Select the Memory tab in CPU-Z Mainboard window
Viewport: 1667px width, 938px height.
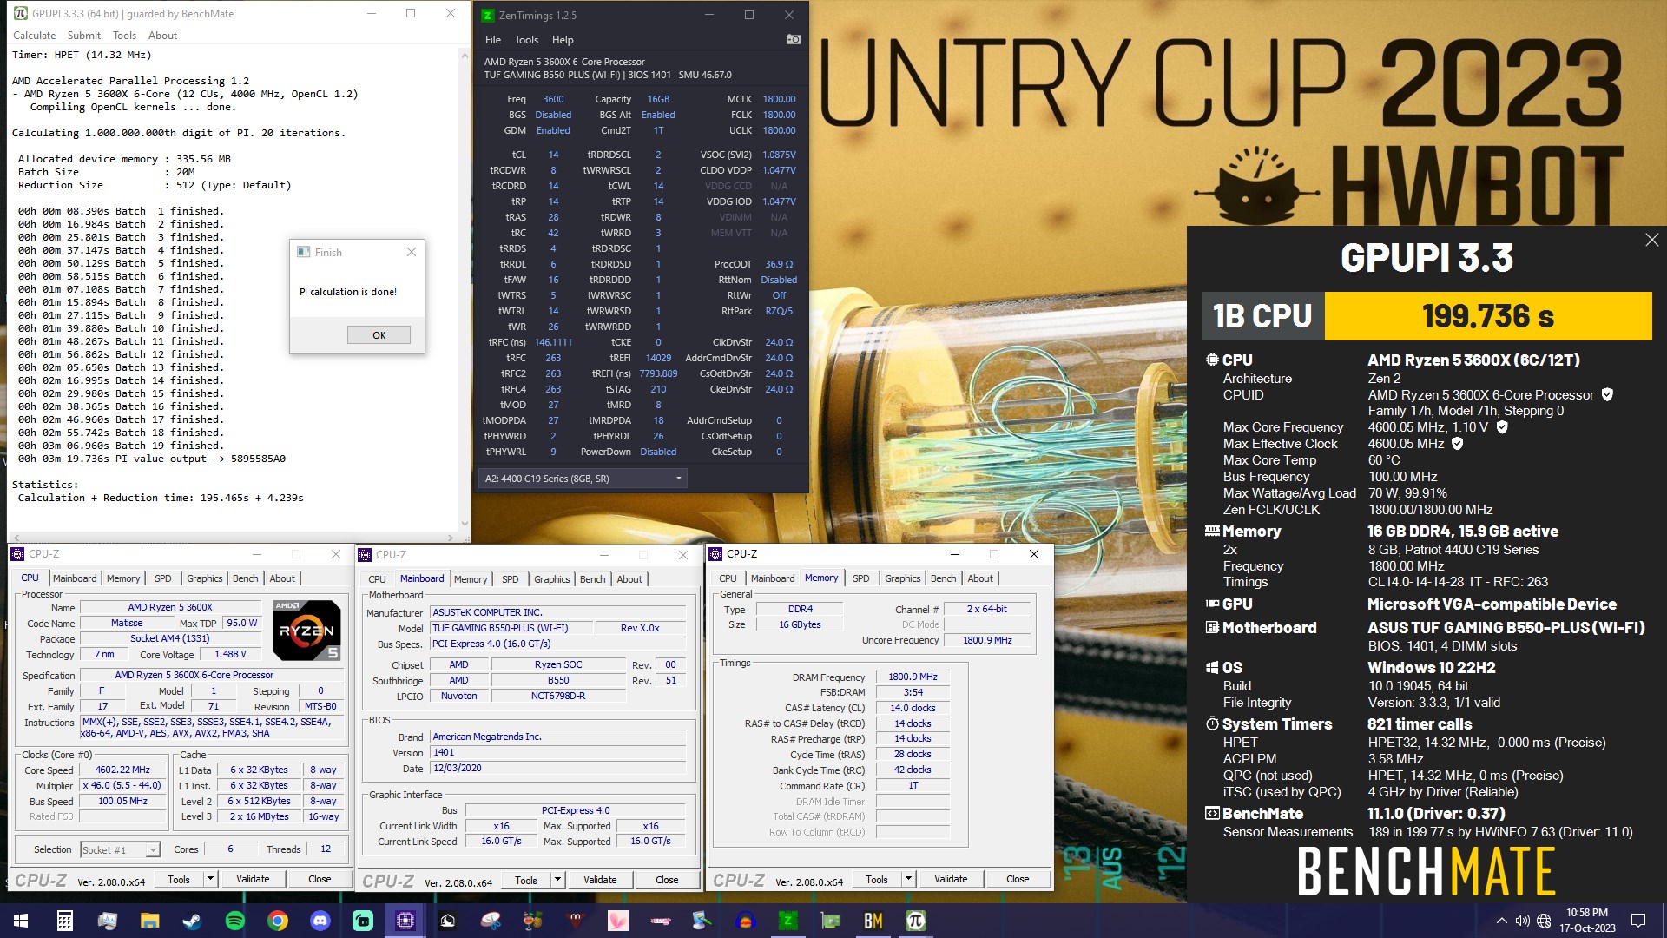[x=471, y=579]
